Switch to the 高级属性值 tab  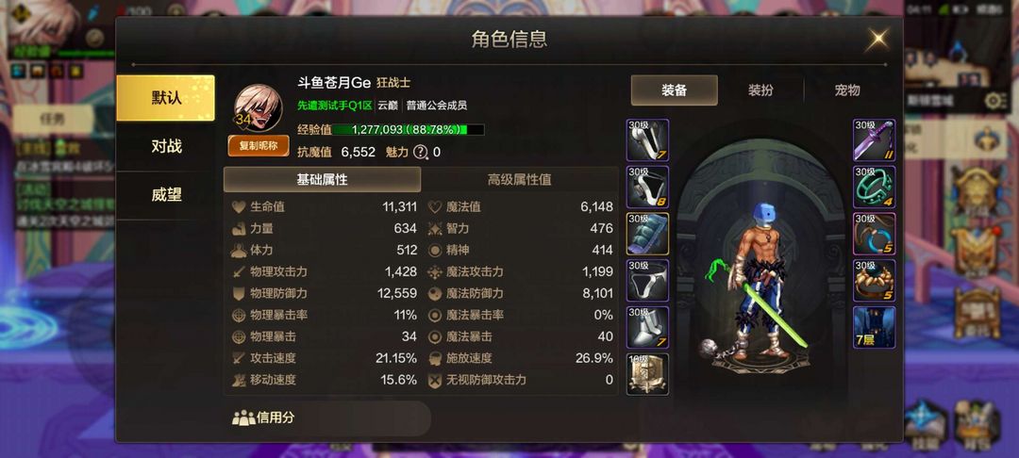[x=519, y=180]
